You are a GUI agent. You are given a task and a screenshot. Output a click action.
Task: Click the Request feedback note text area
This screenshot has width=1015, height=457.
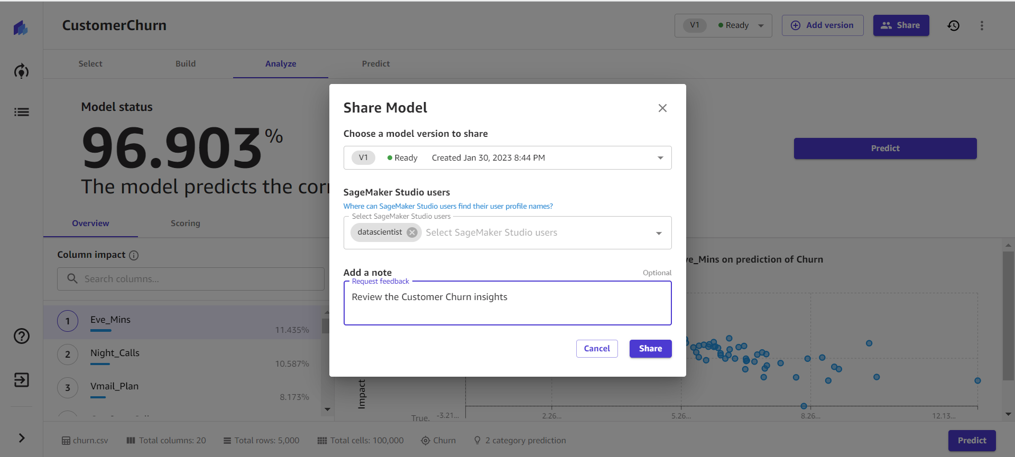[x=508, y=303]
